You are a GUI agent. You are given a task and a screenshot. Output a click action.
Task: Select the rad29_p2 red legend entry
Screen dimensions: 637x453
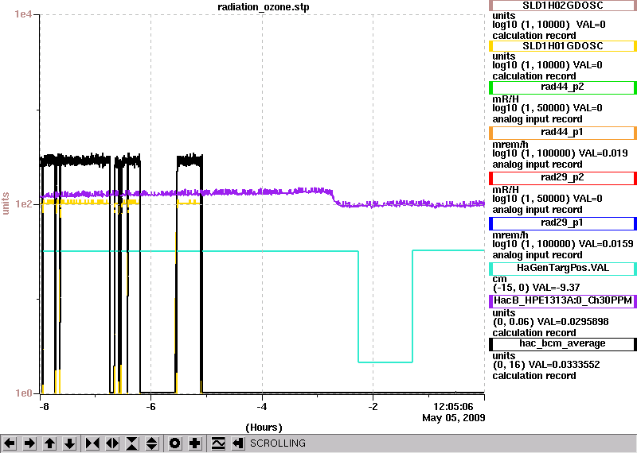(563, 178)
